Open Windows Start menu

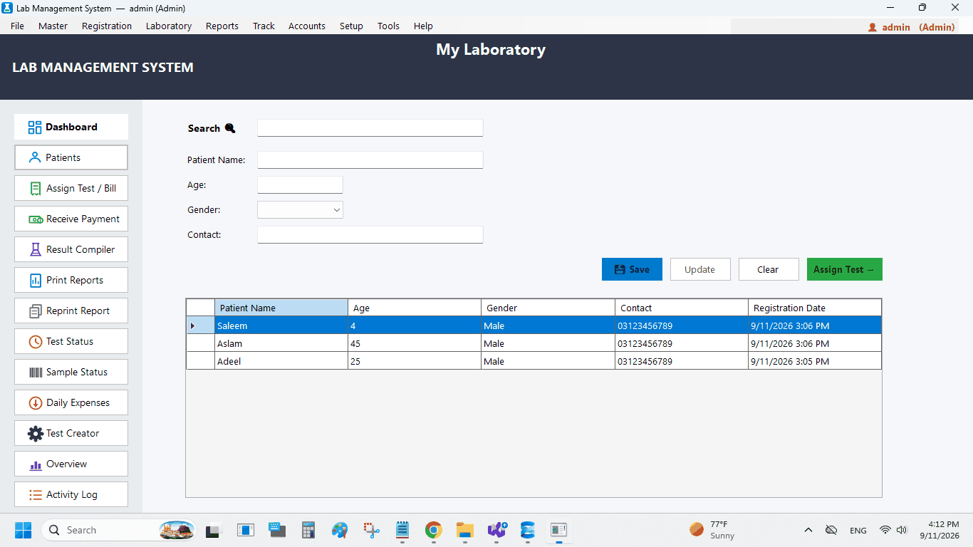coord(23,530)
